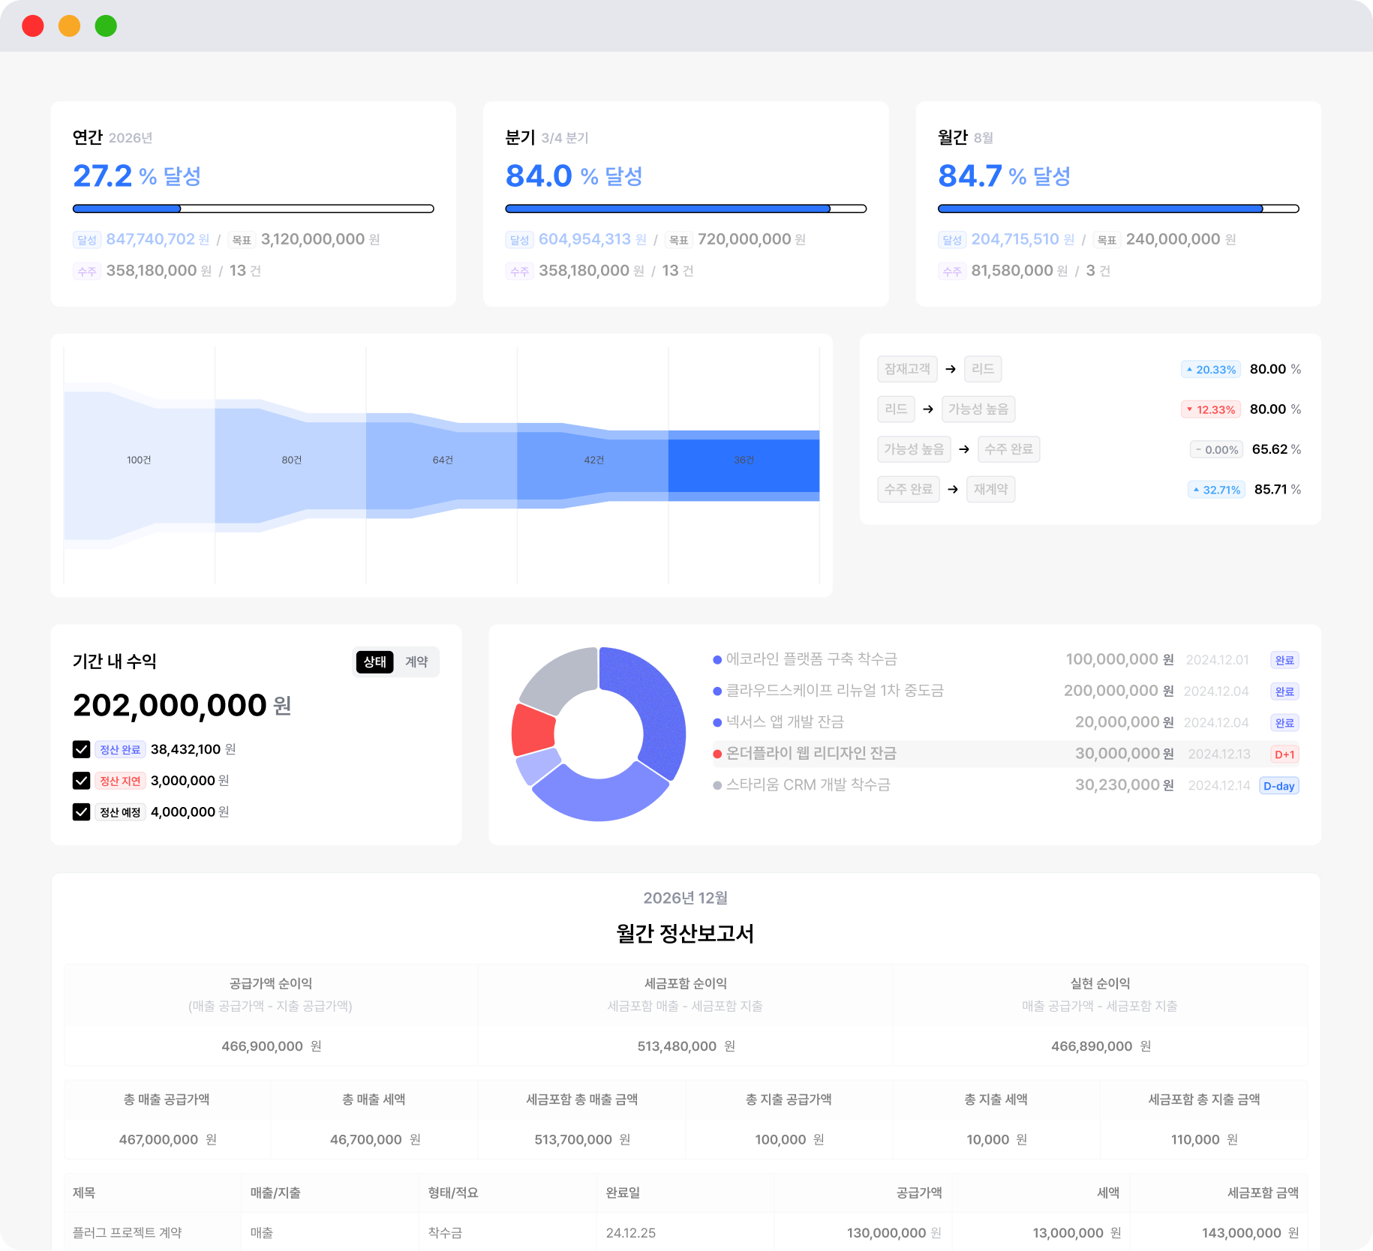Click the 잠재고객 stage tag
Viewport: 1373px width, 1251px height.
(x=907, y=369)
